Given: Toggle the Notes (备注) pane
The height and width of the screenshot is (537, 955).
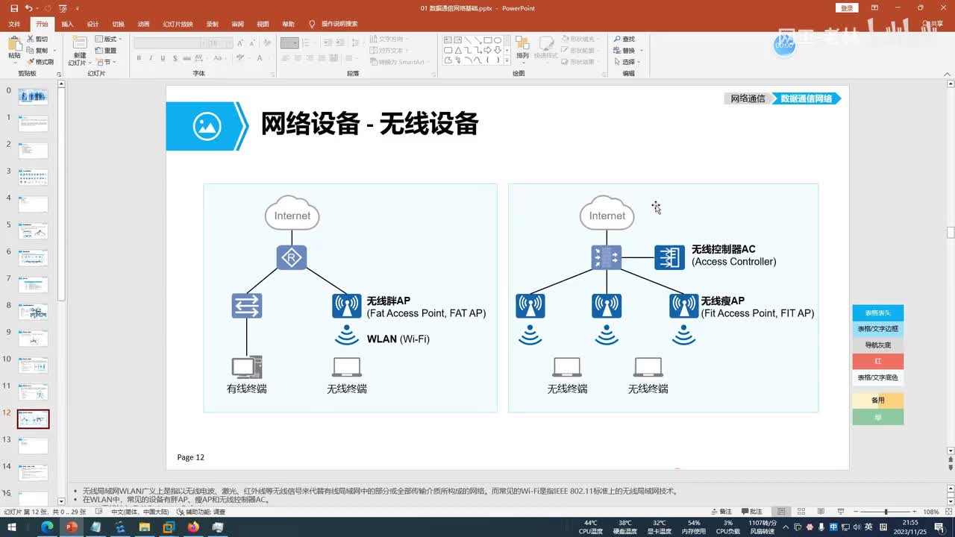Looking at the screenshot, I should (x=721, y=512).
